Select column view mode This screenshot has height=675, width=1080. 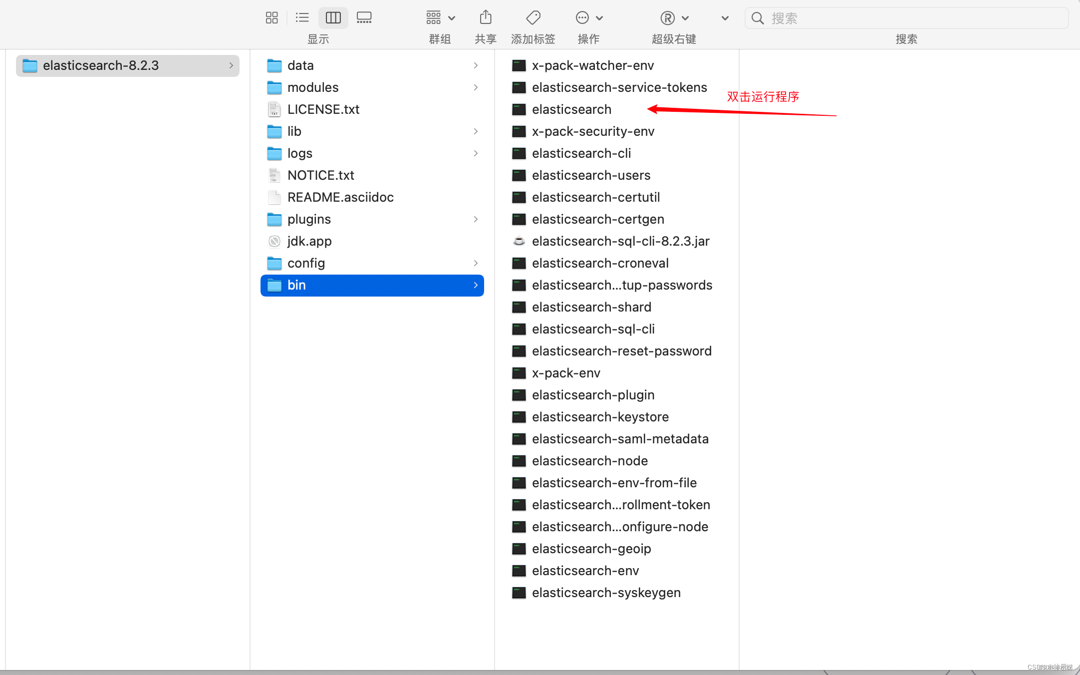(333, 18)
